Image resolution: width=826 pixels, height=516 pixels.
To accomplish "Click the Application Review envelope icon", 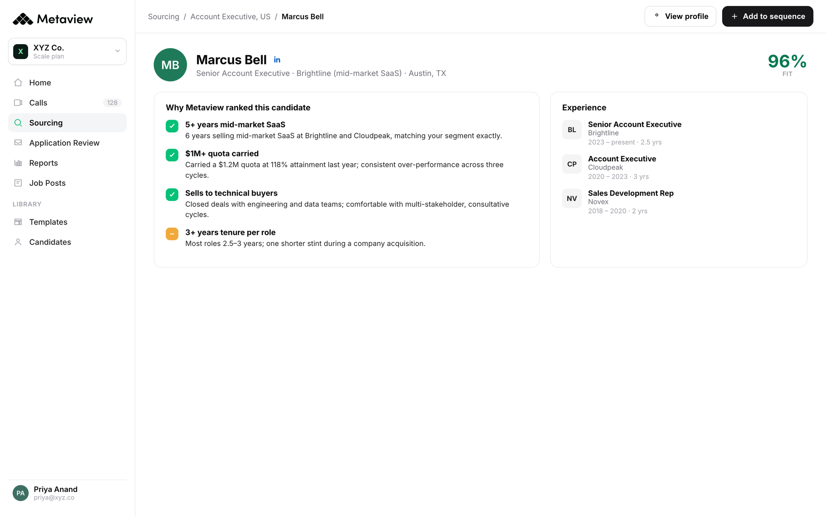I will point(18,143).
